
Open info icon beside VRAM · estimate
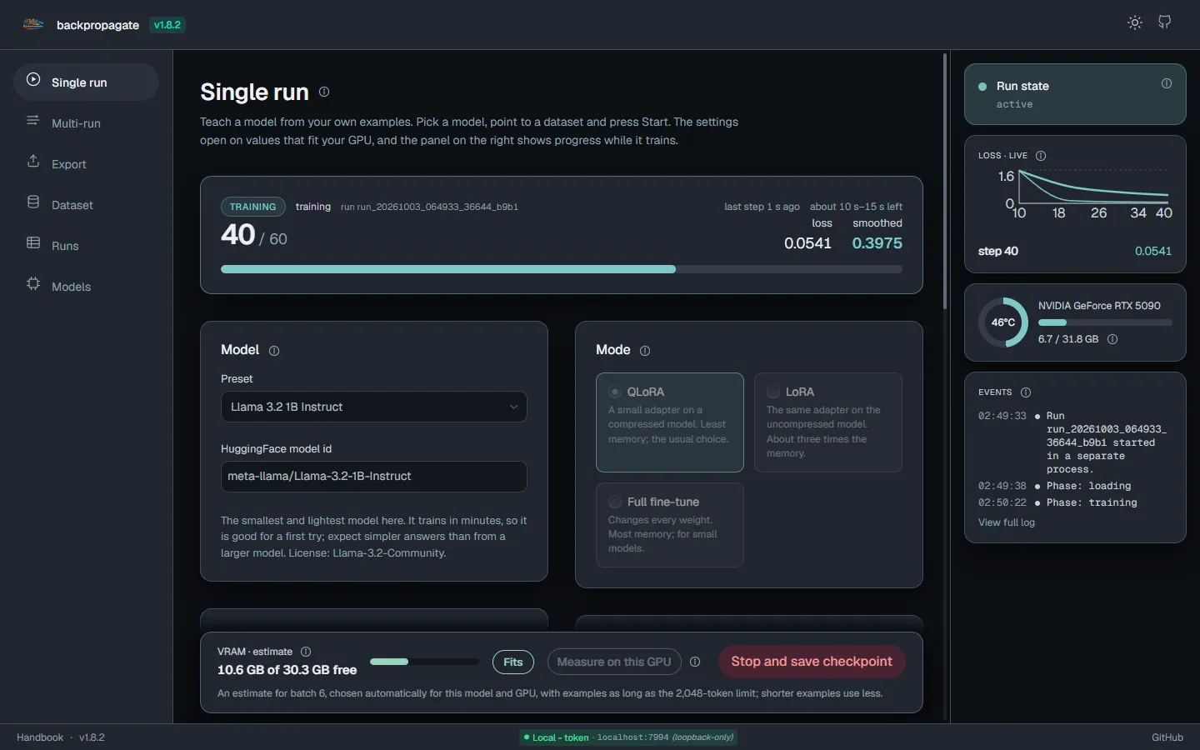(306, 652)
